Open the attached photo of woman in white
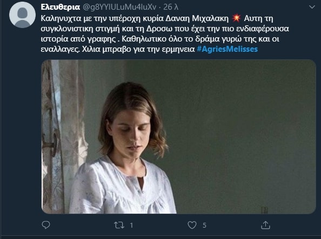This screenshot has height=239, width=321. (x=178, y=136)
